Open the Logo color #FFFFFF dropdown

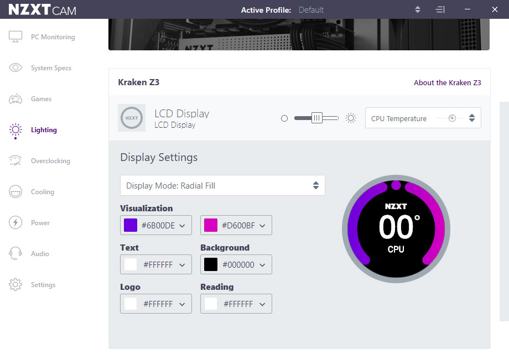156,304
